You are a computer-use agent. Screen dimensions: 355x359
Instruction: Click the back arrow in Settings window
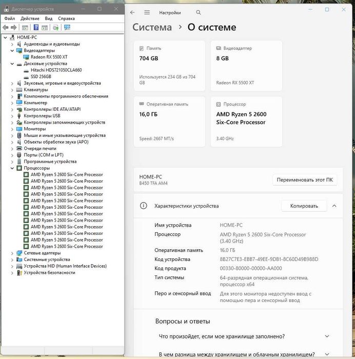[132, 13]
